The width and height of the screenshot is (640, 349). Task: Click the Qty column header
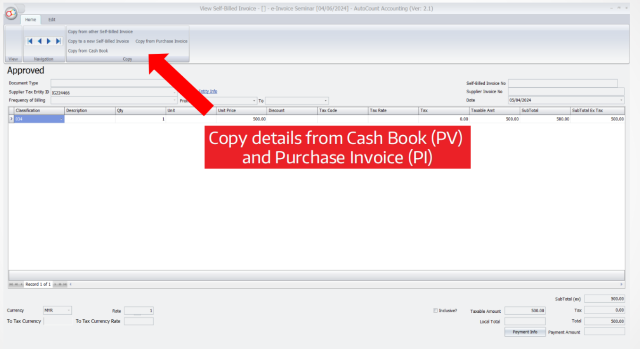pyautogui.click(x=141, y=111)
